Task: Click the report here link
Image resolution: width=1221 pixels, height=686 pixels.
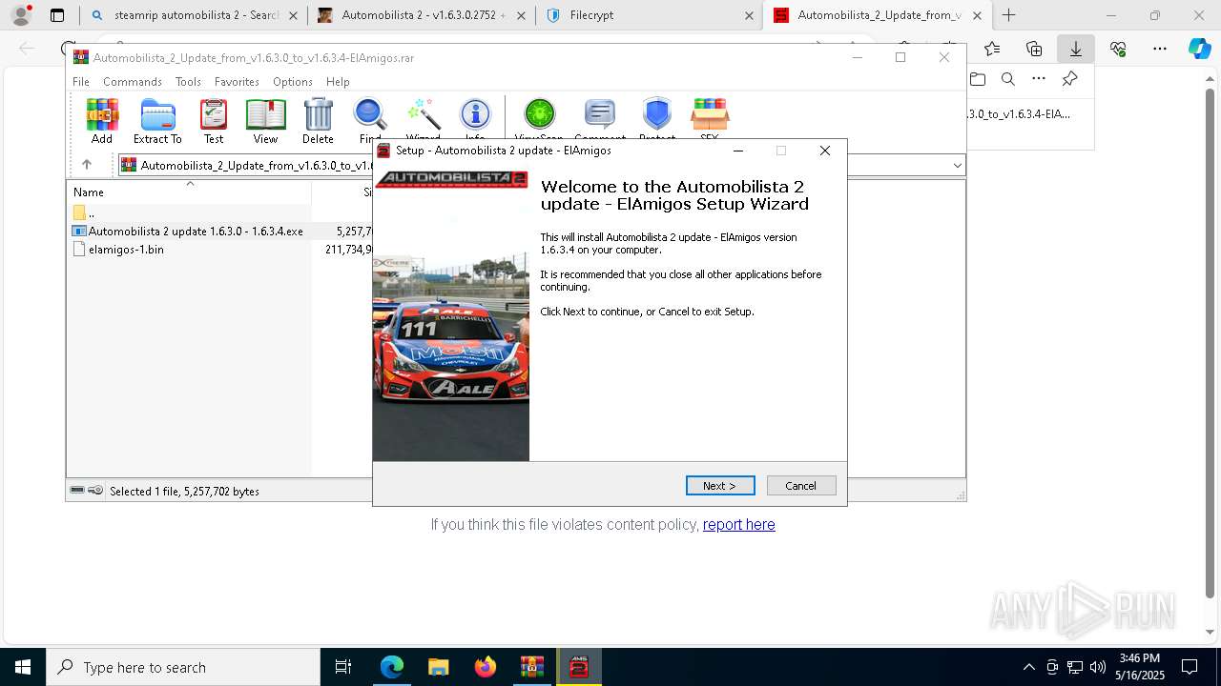Action: (x=738, y=525)
